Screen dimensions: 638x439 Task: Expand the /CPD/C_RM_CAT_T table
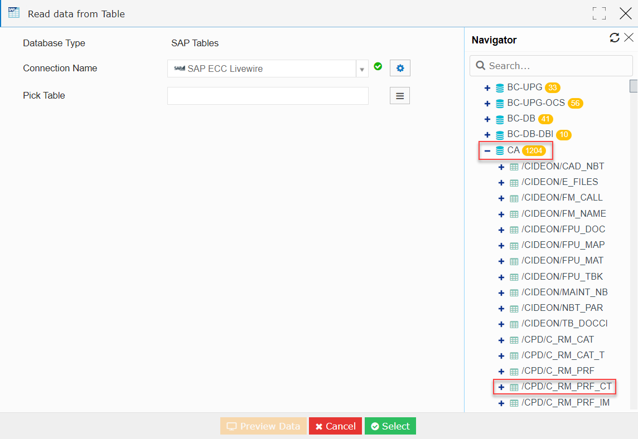point(501,356)
